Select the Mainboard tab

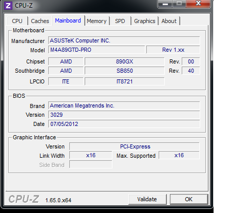click(68, 20)
